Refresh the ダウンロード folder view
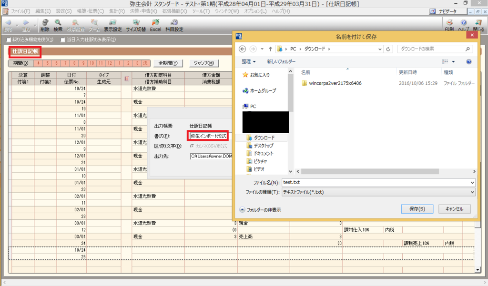The width and height of the screenshot is (488, 286). pyautogui.click(x=388, y=49)
